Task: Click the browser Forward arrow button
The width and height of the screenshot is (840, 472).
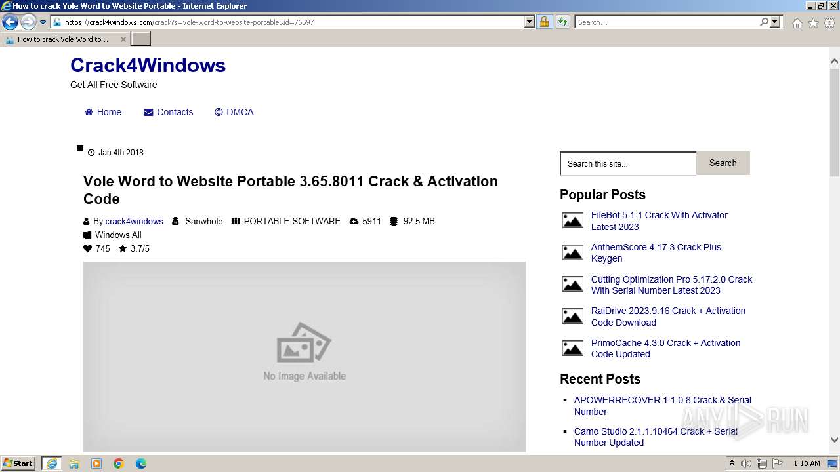Action: click(28, 22)
